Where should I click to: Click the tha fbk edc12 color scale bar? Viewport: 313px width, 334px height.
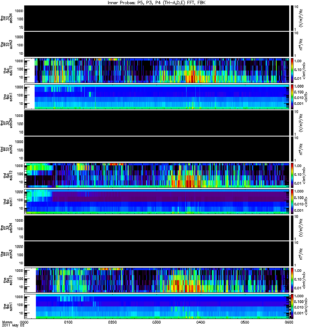tap(292, 71)
